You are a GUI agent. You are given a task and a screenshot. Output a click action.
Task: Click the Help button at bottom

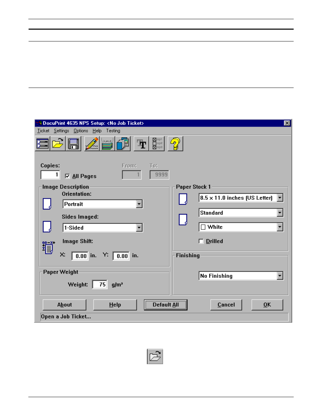(x=115, y=305)
